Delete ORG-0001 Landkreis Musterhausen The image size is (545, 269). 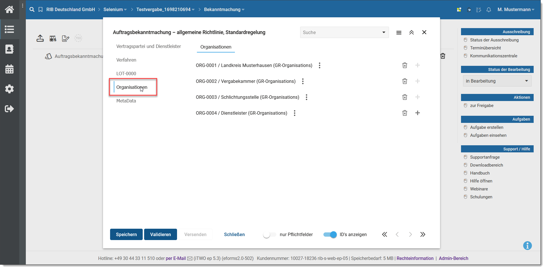[405, 65]
